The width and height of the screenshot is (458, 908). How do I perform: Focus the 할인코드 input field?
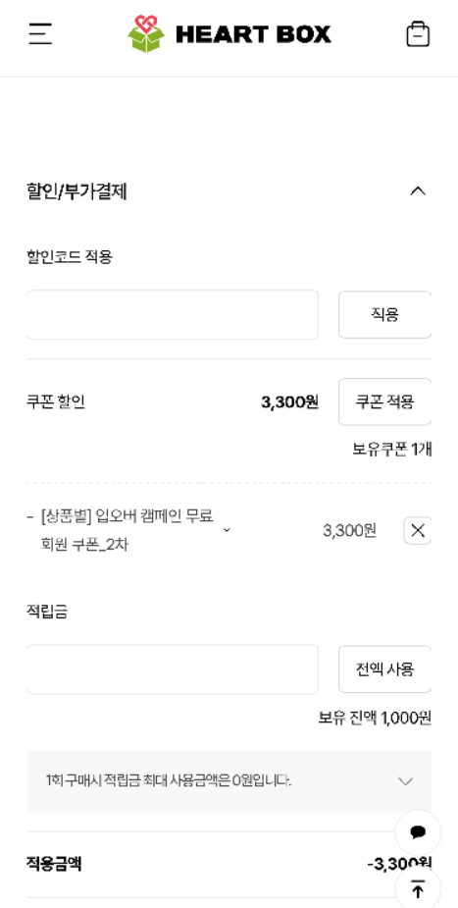tap(173, 314)
